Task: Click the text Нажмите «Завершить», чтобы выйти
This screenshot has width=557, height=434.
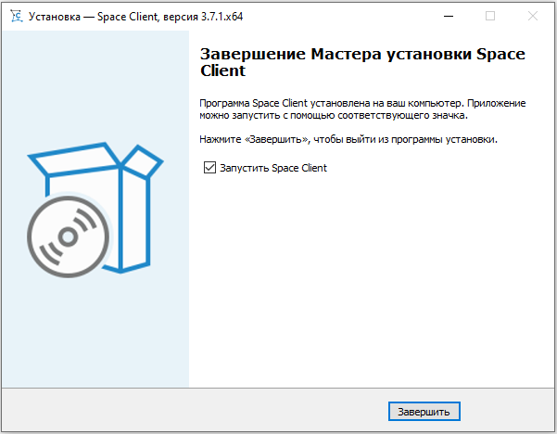Action: (x=288, y=139)
